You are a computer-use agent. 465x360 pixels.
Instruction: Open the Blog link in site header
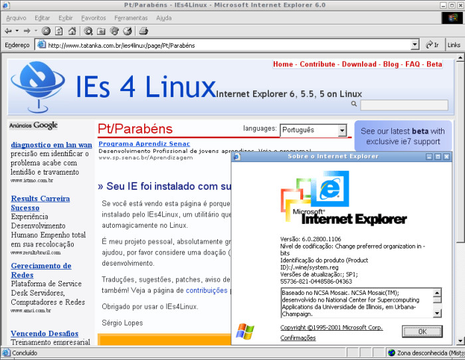tap(391, 64)
